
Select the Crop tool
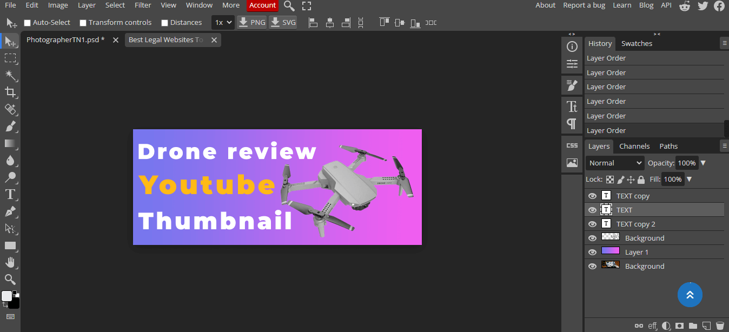(x=10, y=92)
